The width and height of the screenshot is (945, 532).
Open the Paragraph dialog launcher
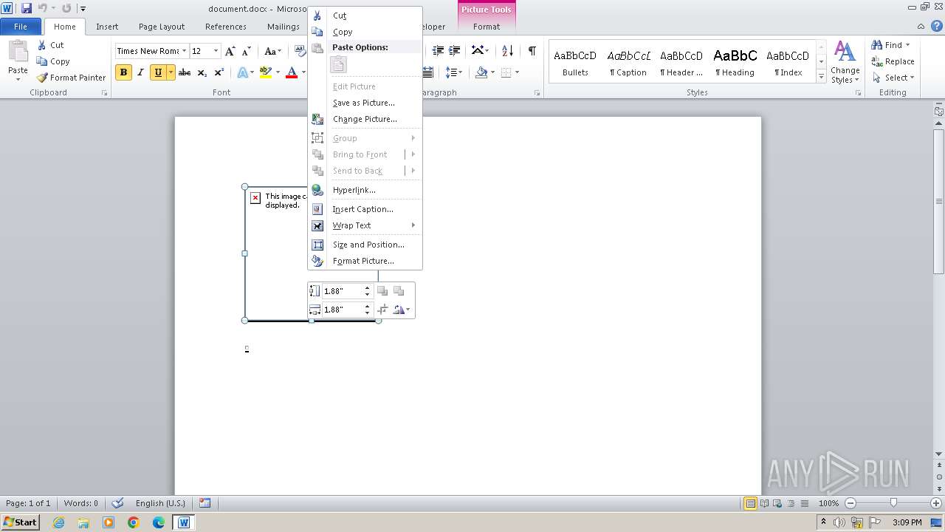coord(537,93)
